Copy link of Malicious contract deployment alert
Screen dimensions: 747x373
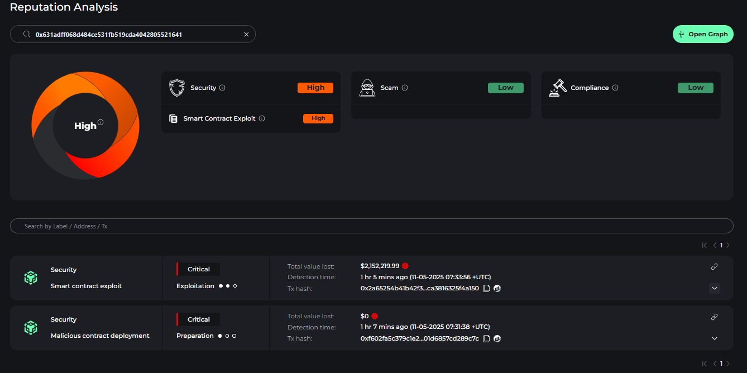click(x=714, y=317)
